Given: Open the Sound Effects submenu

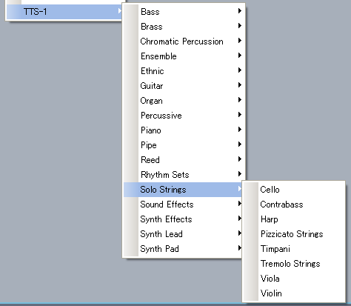Looking at the screenshot, I should pyautogui.click(x=184, y=204).
